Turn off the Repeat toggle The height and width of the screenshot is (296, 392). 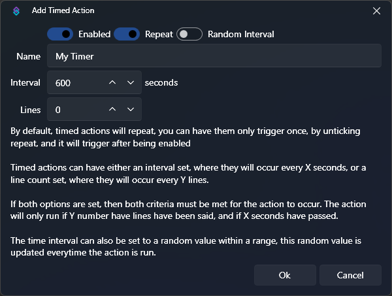(127, 34)
